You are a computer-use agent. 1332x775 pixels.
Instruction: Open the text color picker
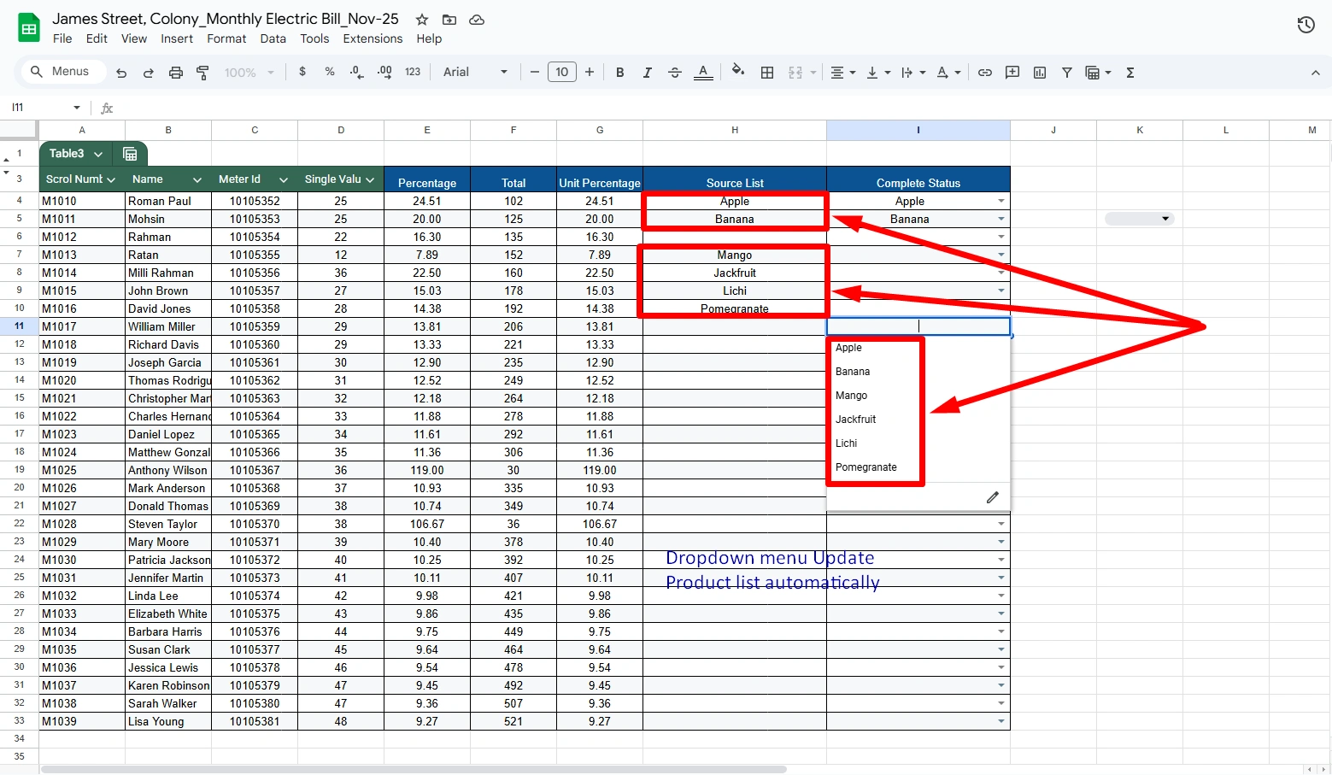click(702, 72)
